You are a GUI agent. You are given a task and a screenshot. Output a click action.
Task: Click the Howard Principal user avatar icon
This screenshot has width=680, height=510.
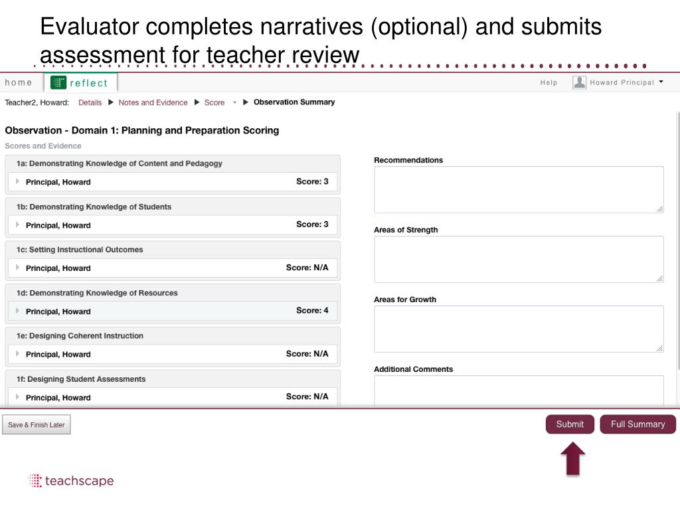pyautogui.click(x=579, y=82)
